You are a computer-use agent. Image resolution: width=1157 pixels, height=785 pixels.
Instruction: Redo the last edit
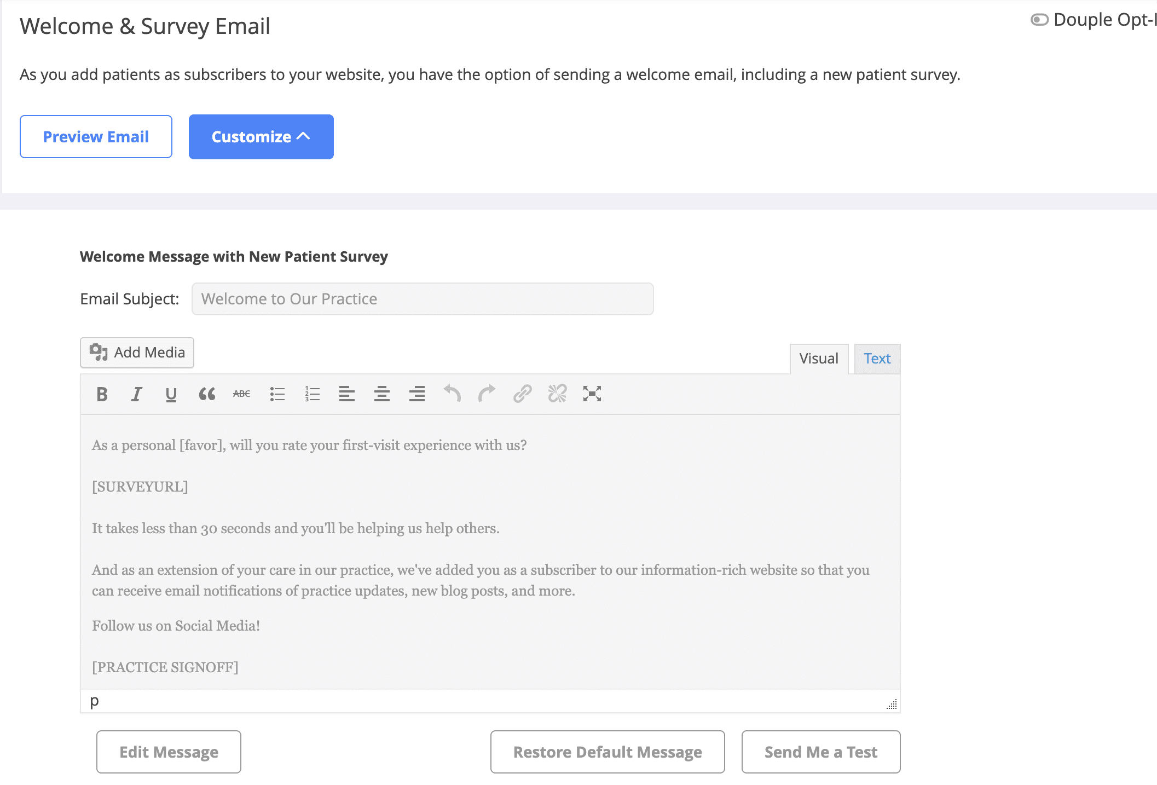point(487,394)
